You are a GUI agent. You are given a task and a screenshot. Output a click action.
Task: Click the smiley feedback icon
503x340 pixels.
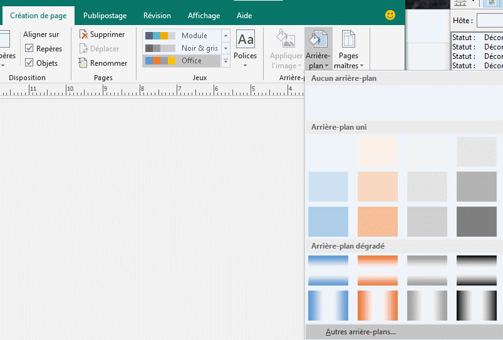390,15
